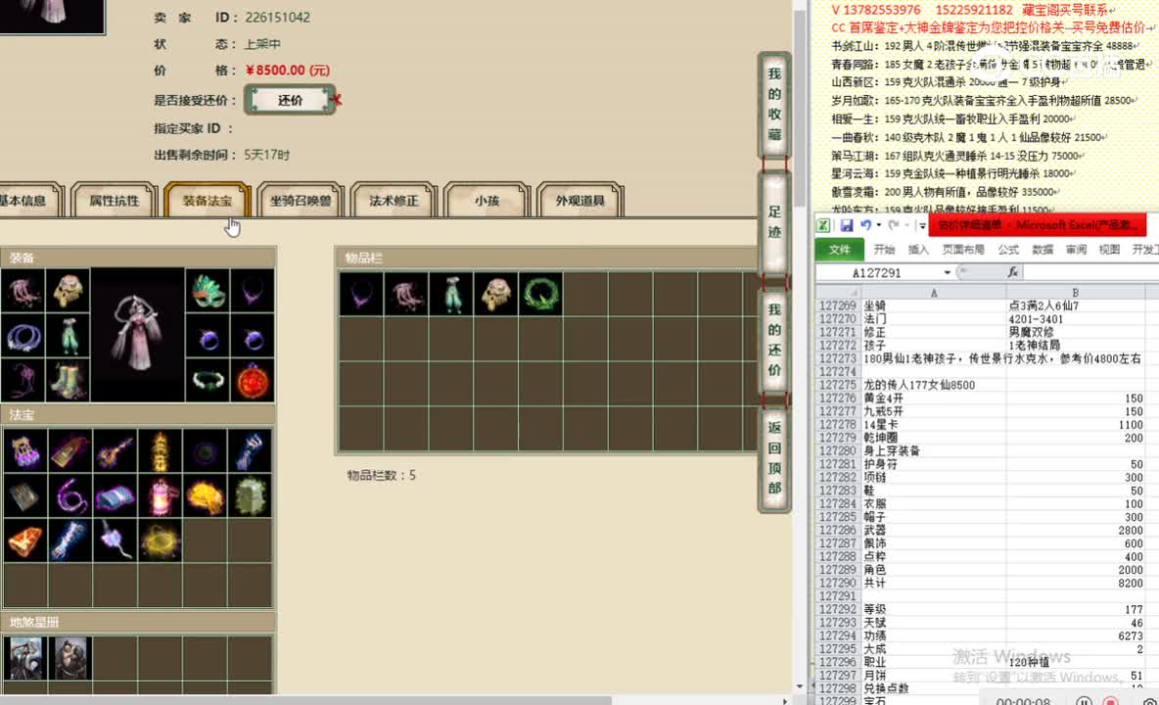Select the 装备法宝 tab
Image resolution: width=1159 pixels, height=705 pixels.
(207, 201)
